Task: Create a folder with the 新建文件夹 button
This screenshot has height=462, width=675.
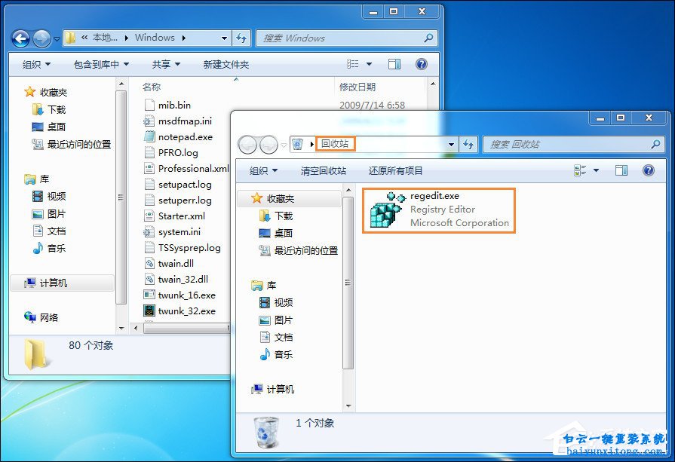Action: coord(226,64)
